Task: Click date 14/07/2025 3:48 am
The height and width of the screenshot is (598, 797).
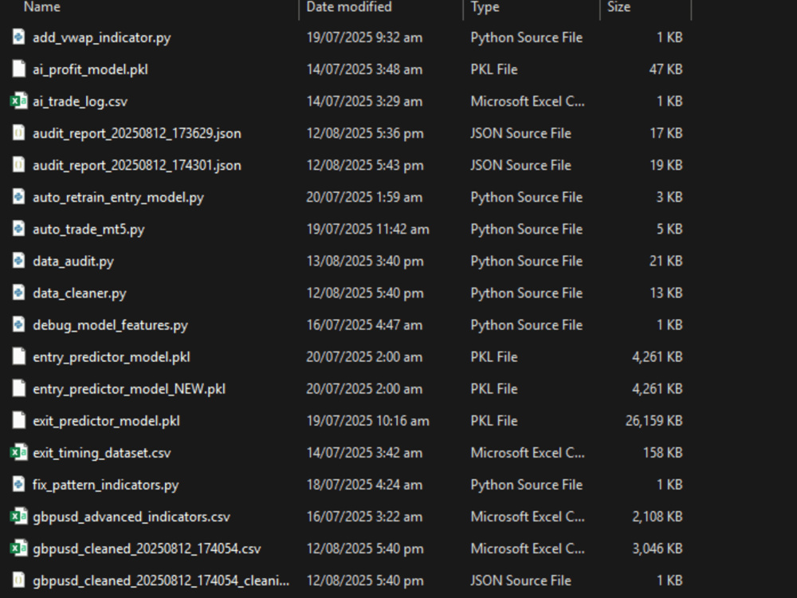Action: [364, 69]
